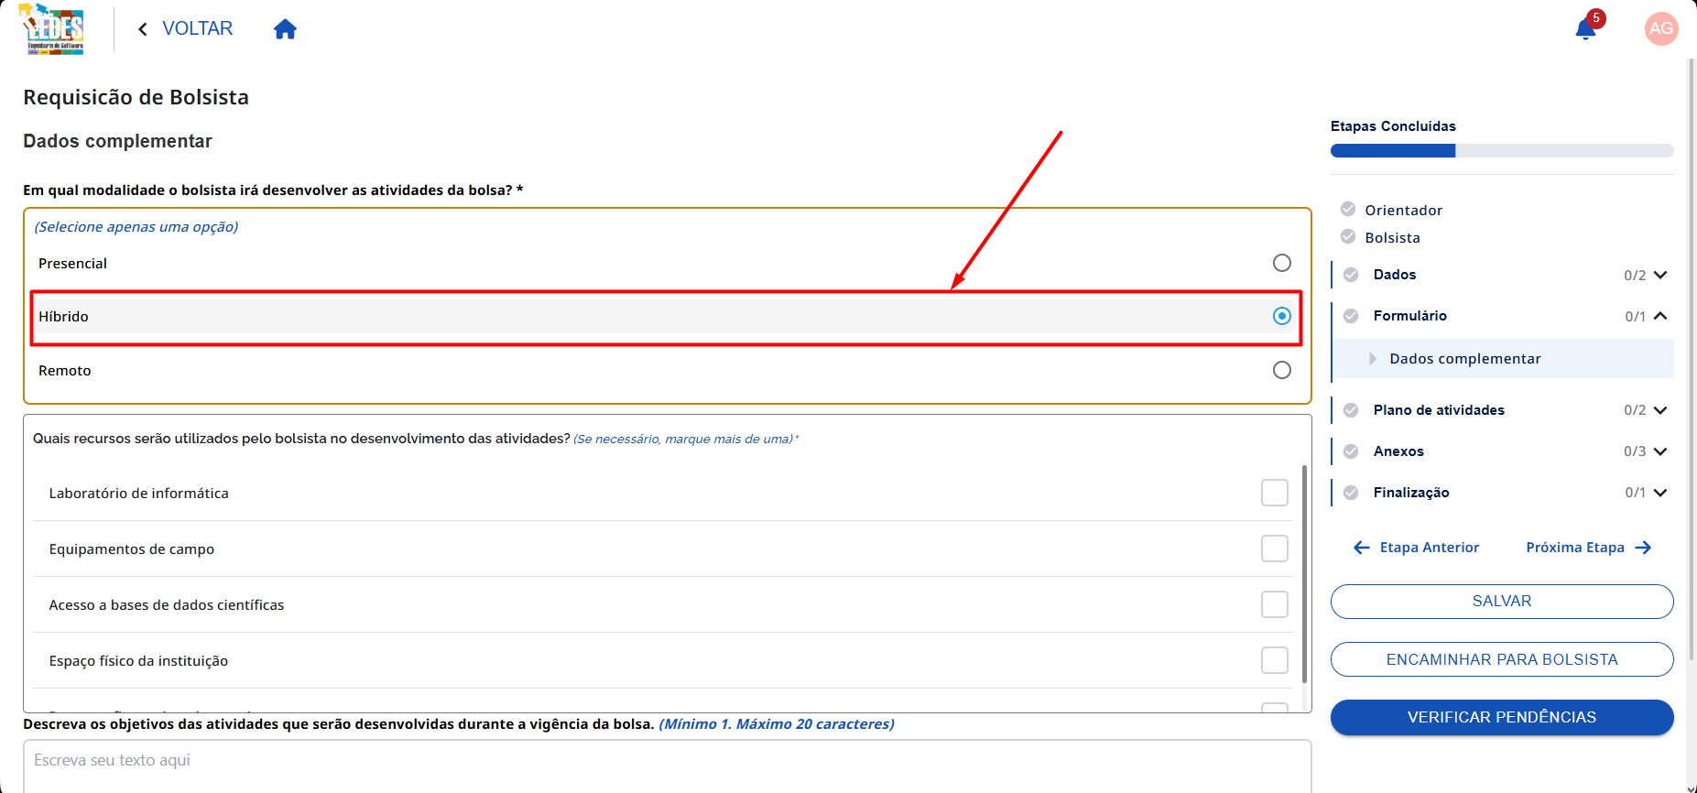This screenshot has height=793, width=1697.
Task: Click the Etapas Concluídas progress bar
Action: 1502,151
